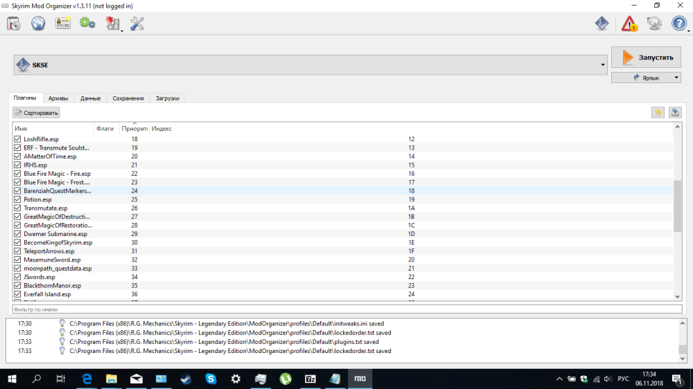Click the Update globe icon
693x389 pixels.
point(654,24)
